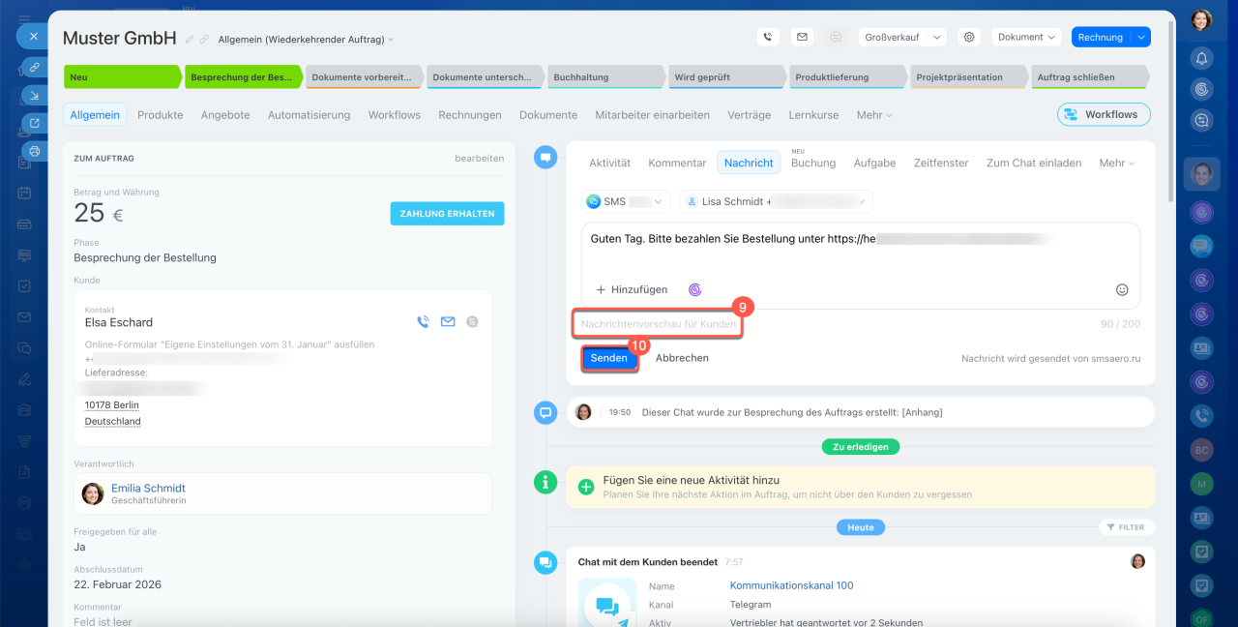The height and width of the screenshot is (627, 1238).
Task: Click the Zahlung erhalten button
Action: tap(447, 214)
